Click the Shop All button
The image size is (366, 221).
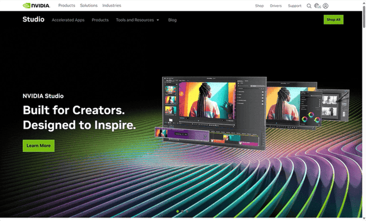click(x=333, y=19)
